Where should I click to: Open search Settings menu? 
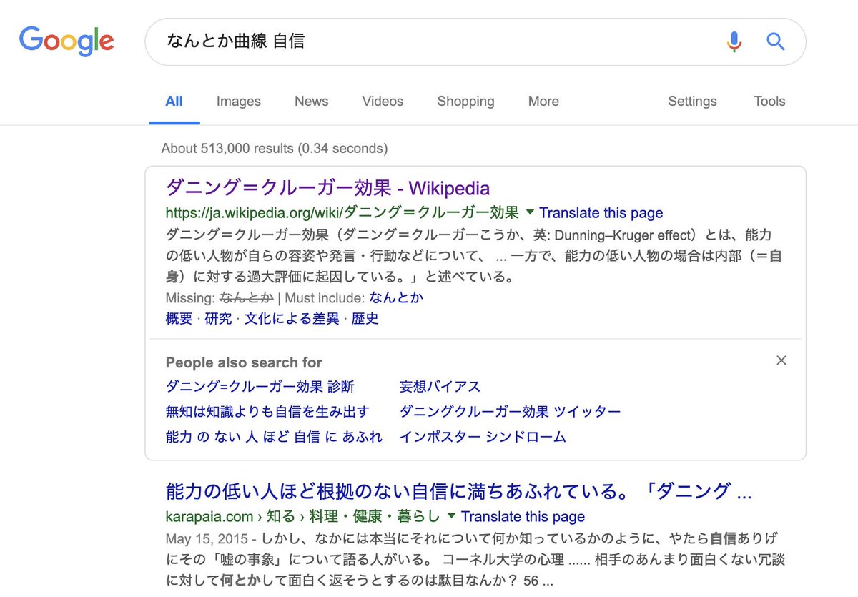point(692,102)
